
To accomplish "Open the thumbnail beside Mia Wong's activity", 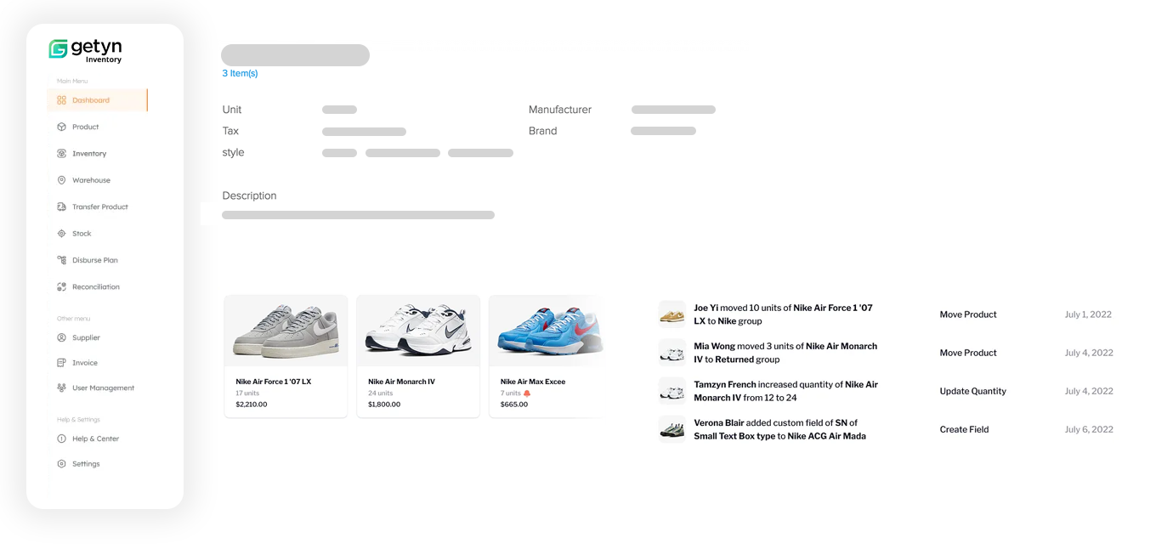I will pyautogui.click(x=672, y=353).
